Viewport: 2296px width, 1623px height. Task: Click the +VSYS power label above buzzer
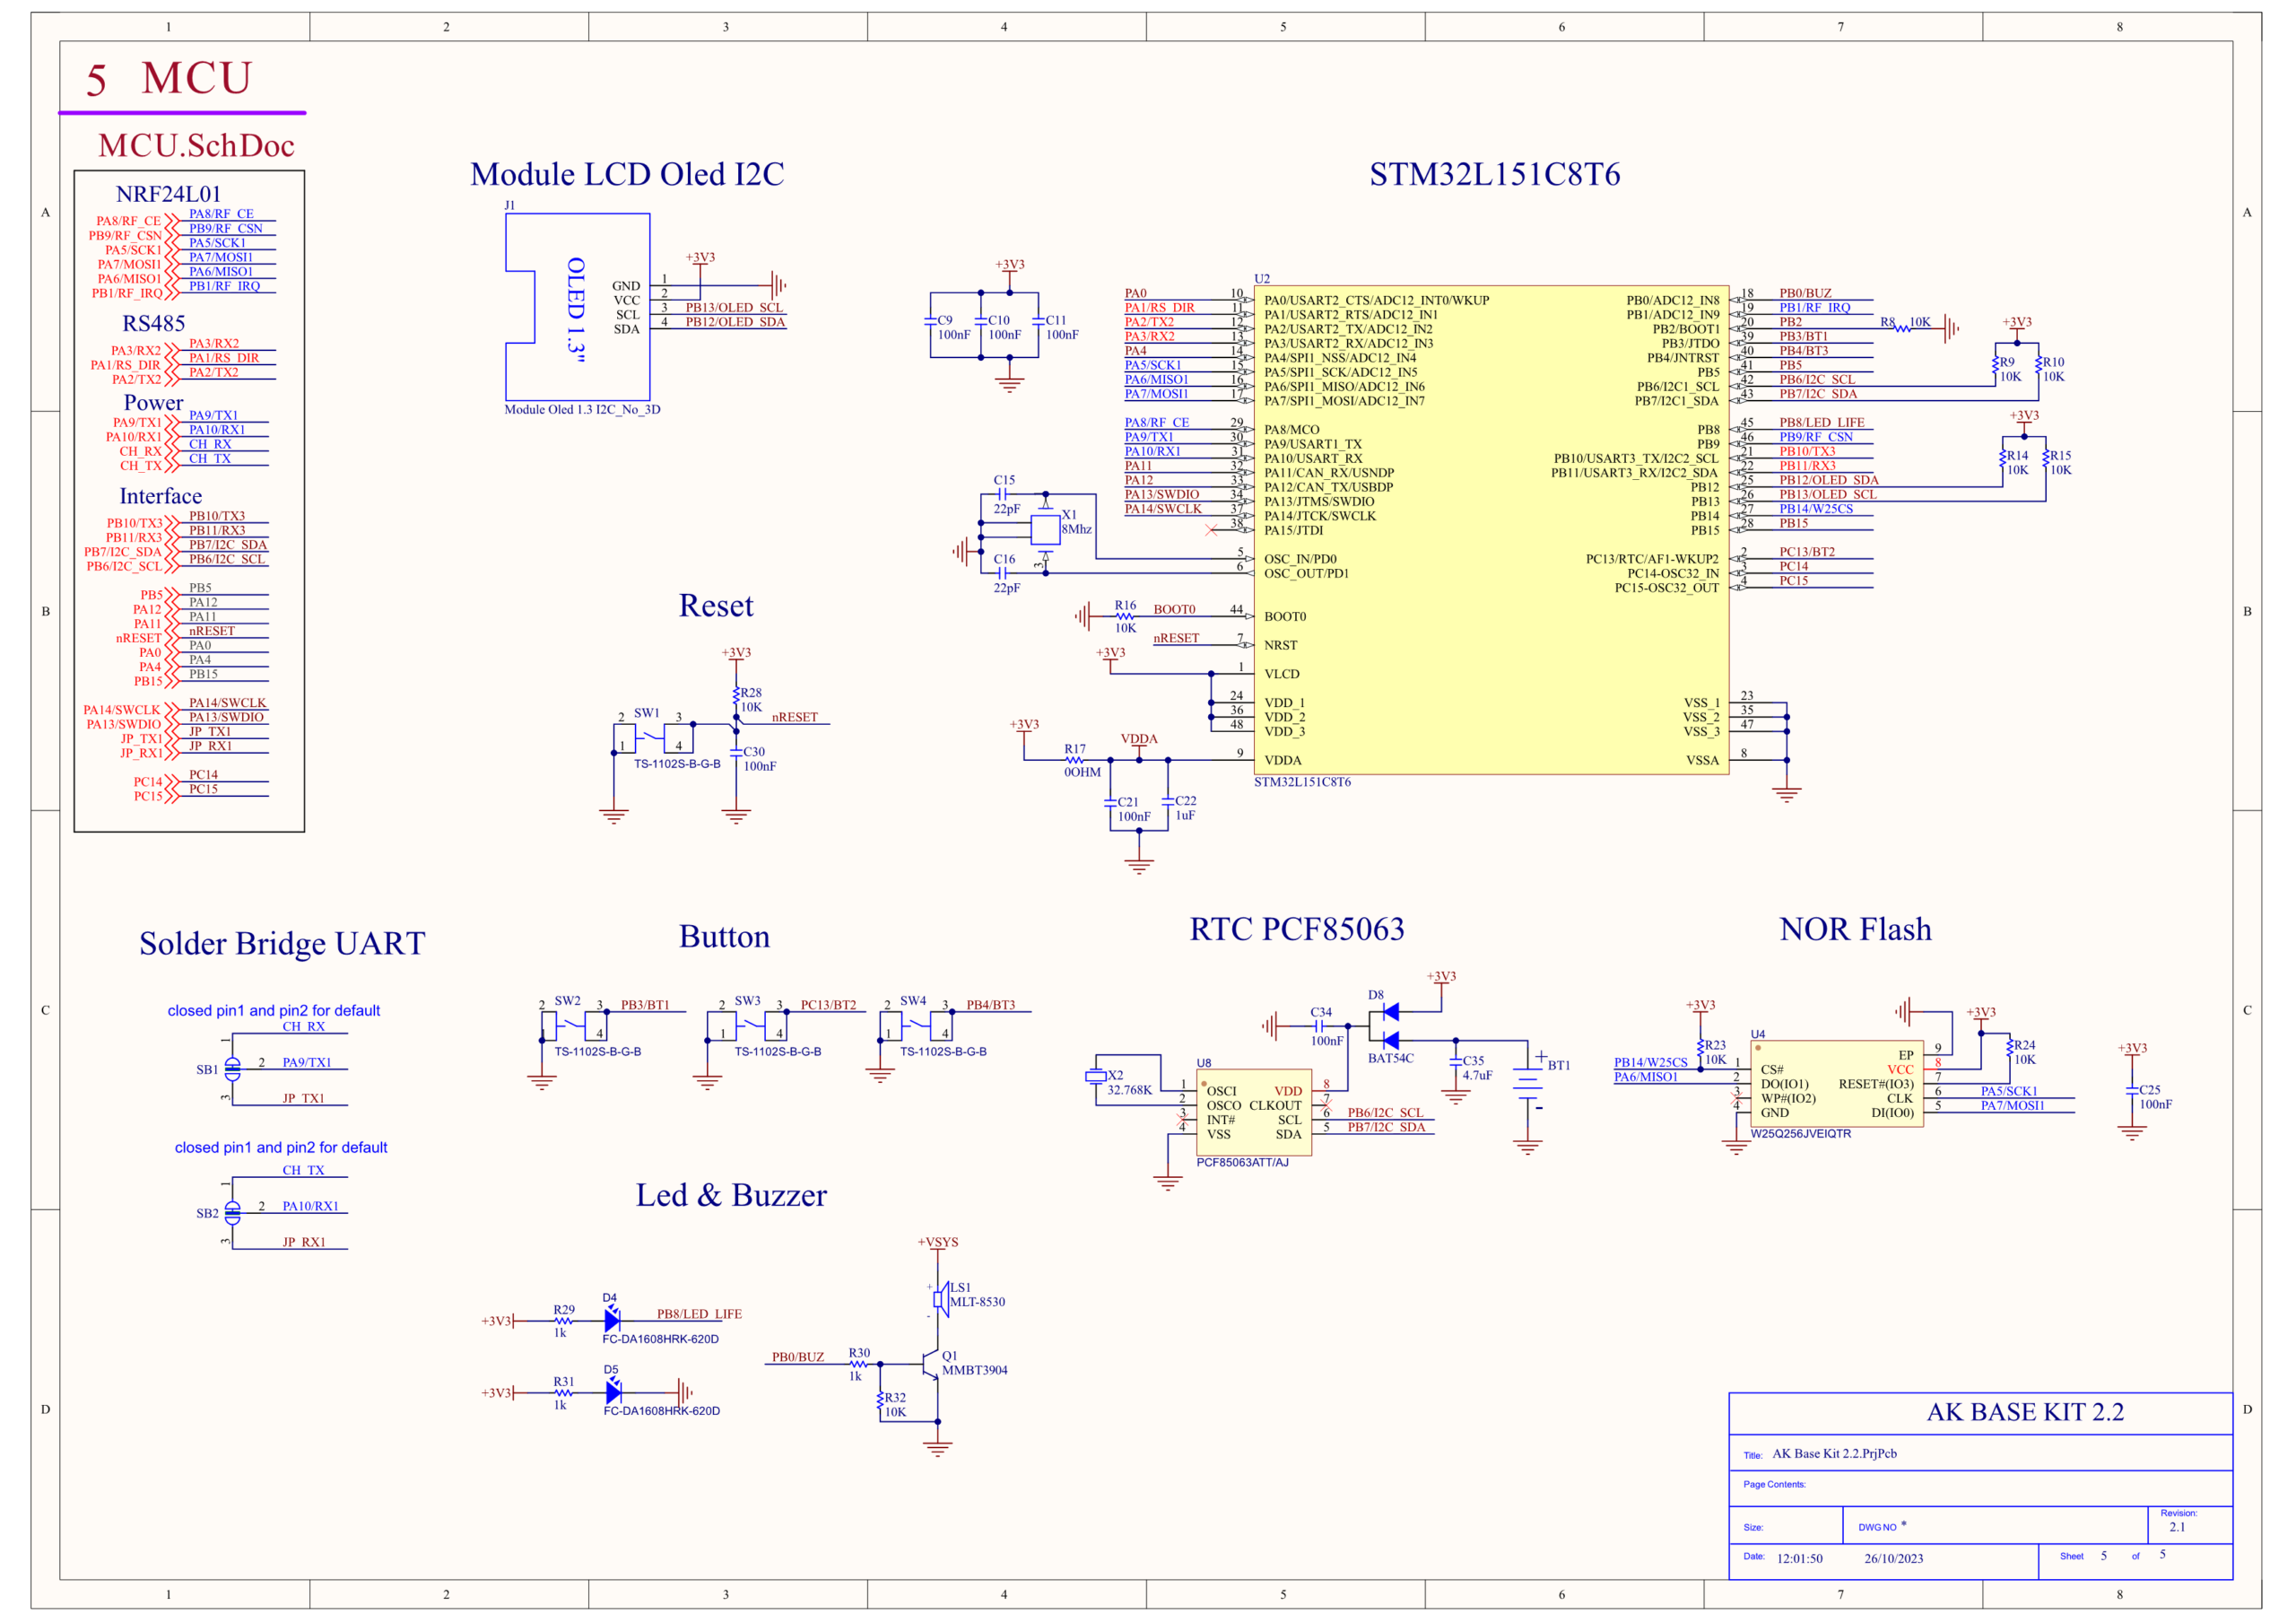(x=937, y=1242)
